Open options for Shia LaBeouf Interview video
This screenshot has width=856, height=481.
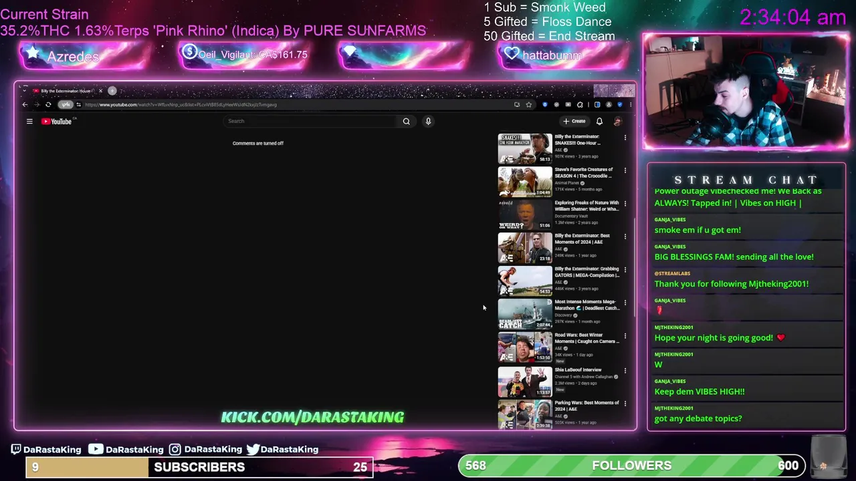(625, 370)
